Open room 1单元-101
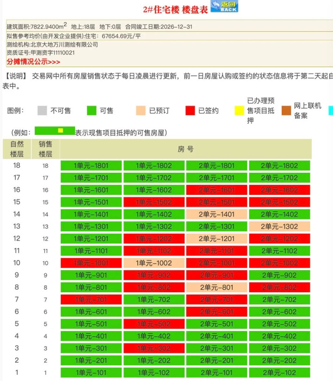The height and width of the screenshot is (381, 333). tap(91, 373)
